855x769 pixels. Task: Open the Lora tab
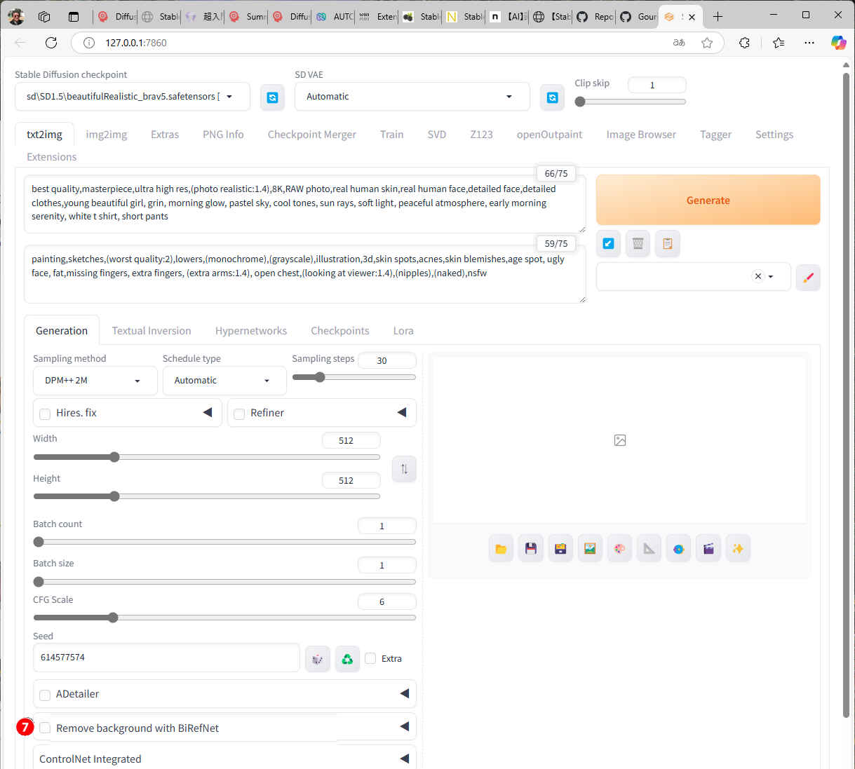pos(403,331)
